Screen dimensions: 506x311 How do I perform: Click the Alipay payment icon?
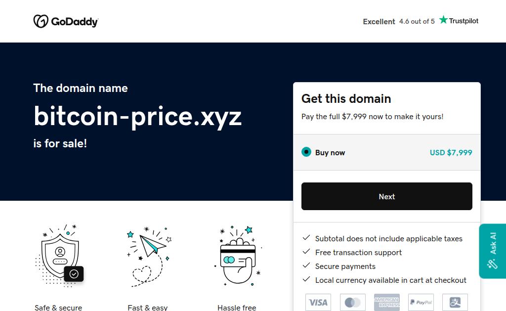point(455,302)
